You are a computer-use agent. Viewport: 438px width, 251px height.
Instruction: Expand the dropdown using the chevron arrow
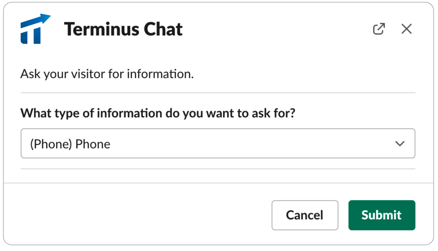(400, 143)
